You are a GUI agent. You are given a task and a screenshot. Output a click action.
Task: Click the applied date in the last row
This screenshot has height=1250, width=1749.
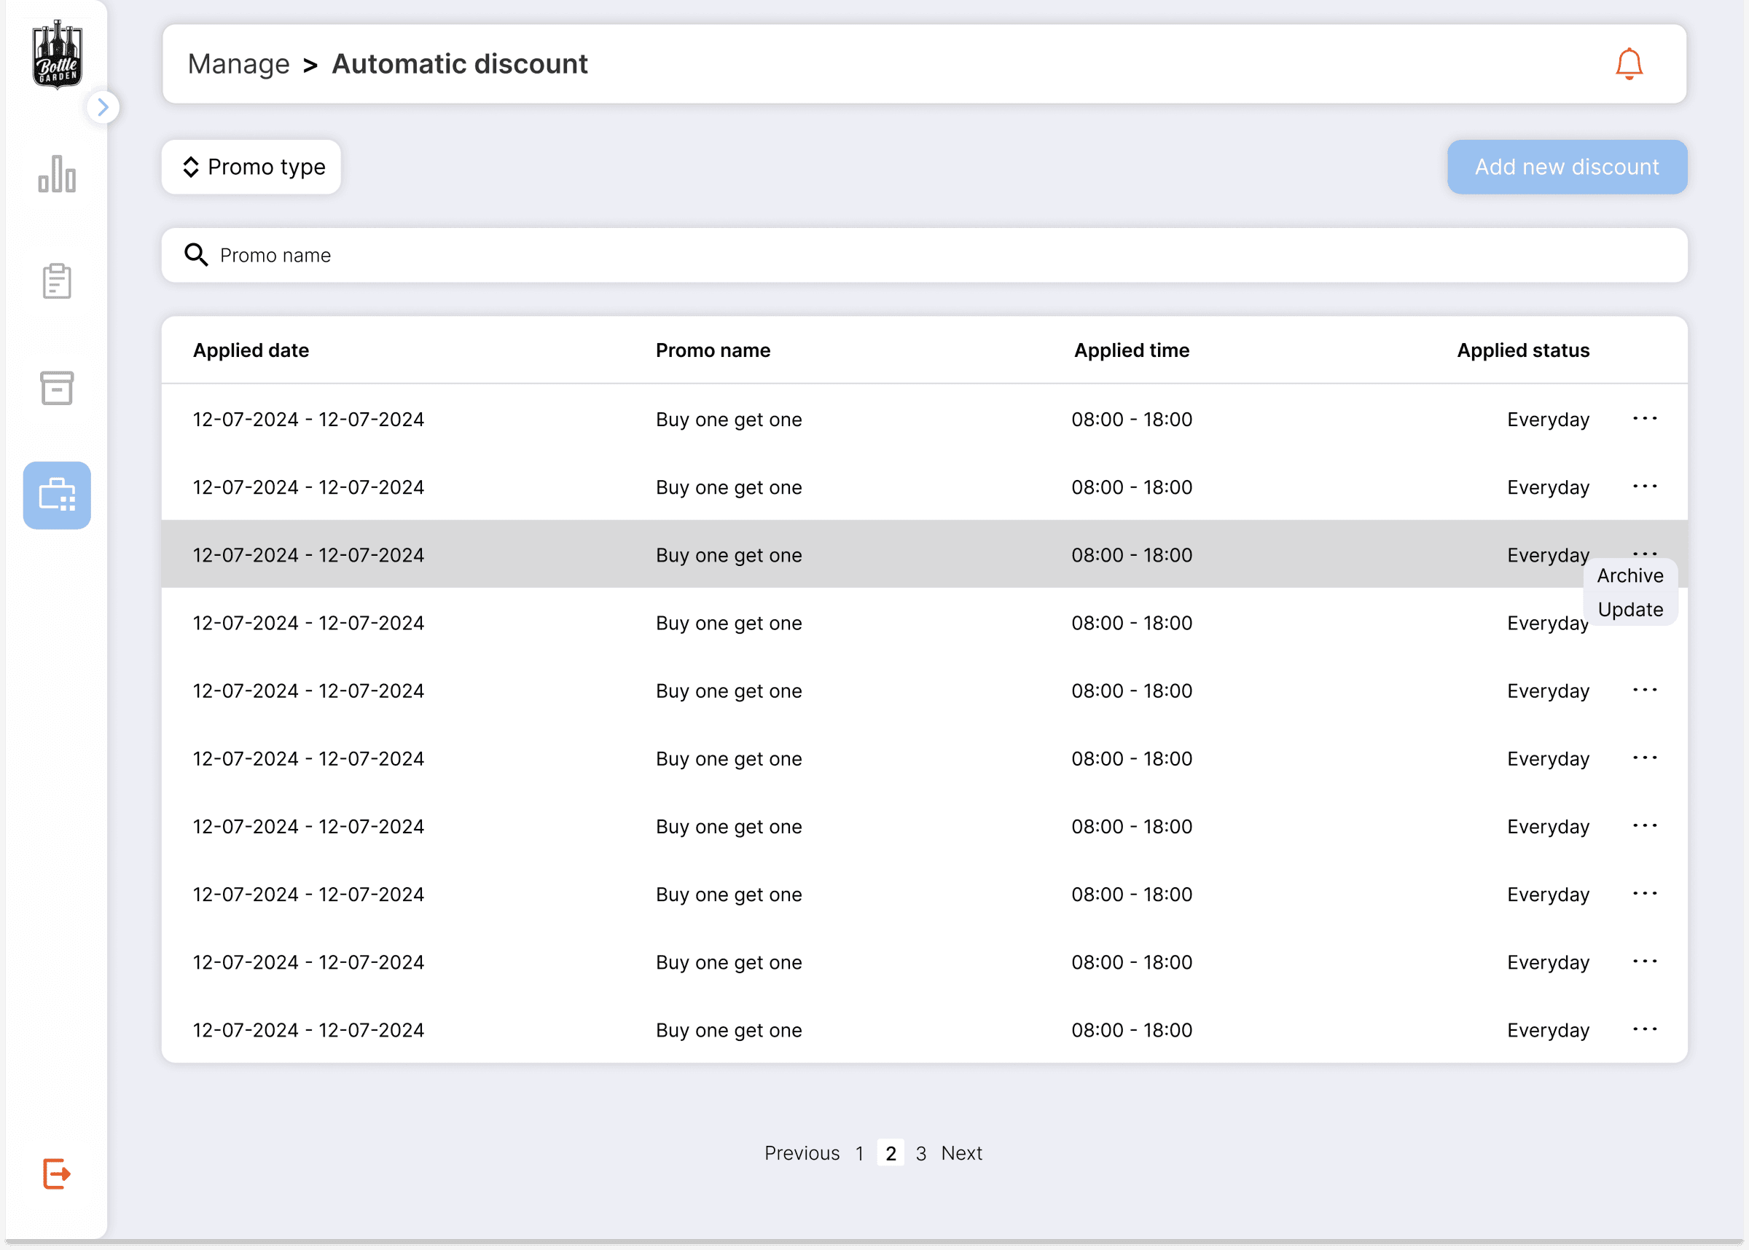308,1030
